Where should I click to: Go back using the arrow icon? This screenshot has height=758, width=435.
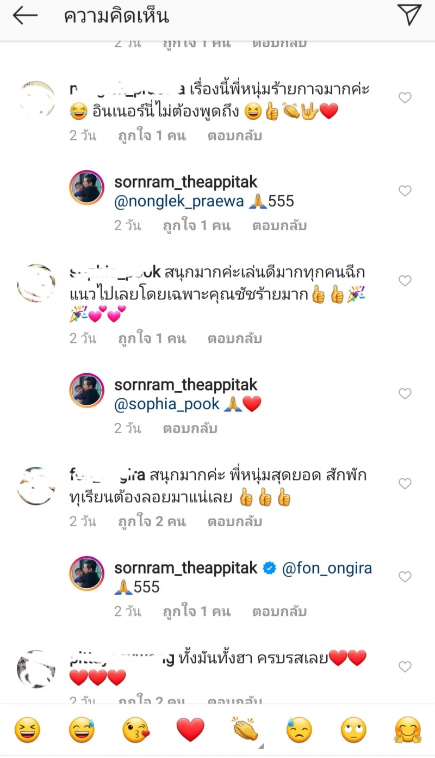coord(25,16)
